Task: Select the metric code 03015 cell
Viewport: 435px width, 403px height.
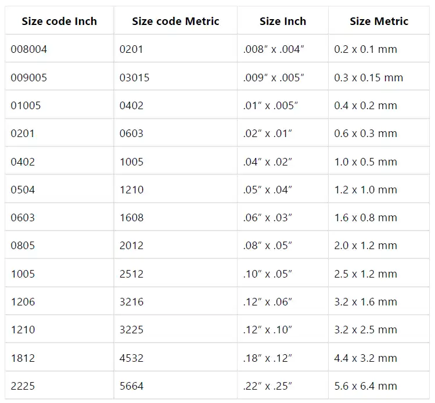Action: pyautogui.click(x=134, y=77)
